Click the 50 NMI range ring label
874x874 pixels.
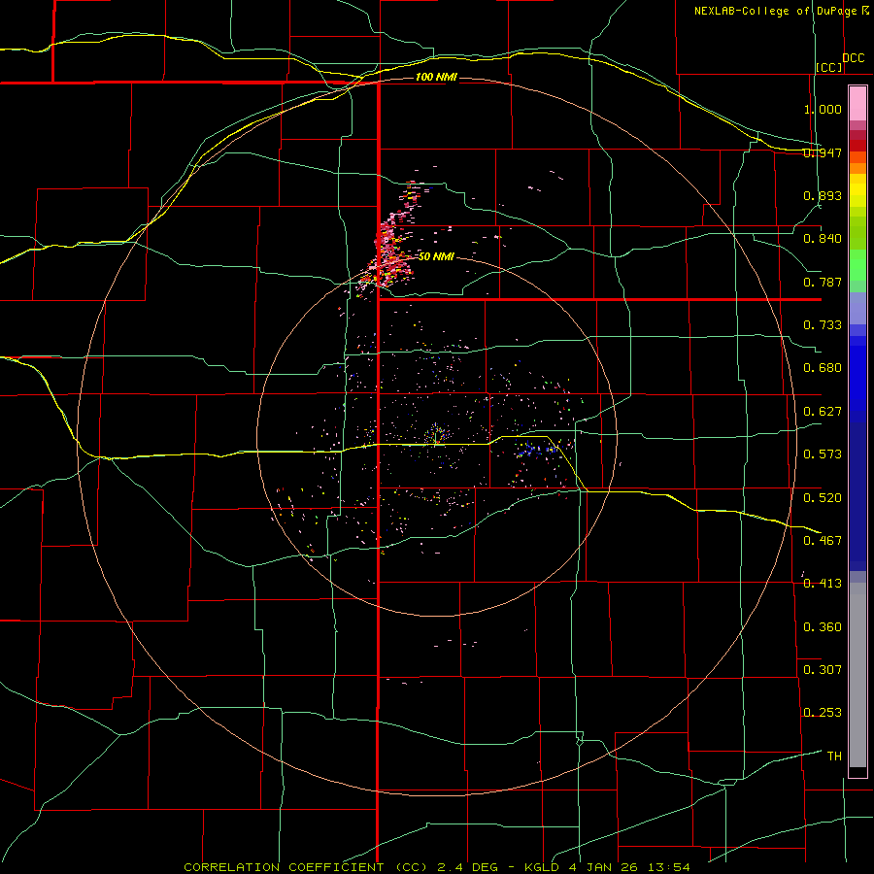(x=436, y=256)
